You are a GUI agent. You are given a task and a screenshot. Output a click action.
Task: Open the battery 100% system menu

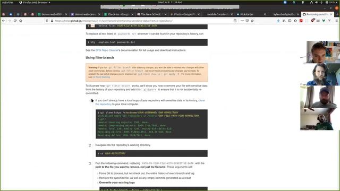[331, 2]
